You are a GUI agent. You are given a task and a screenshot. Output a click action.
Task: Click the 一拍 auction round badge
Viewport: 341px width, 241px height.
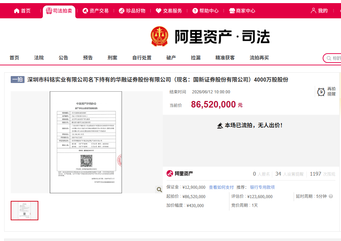[x=18, y=80]
